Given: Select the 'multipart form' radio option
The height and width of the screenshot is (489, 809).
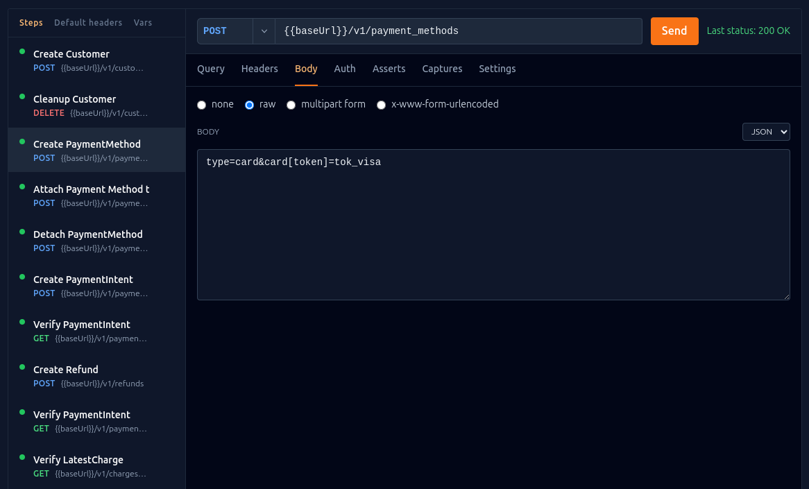Looking at the screenshot, I should point(291,105).
